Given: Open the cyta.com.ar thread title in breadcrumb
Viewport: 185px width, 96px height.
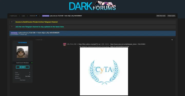Looking at the screenshot, I should [66, 16].
